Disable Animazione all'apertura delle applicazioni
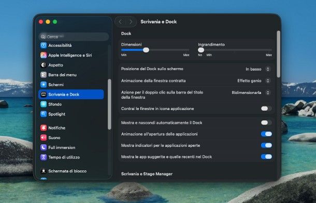316x203 pixels. coord(266,134)
